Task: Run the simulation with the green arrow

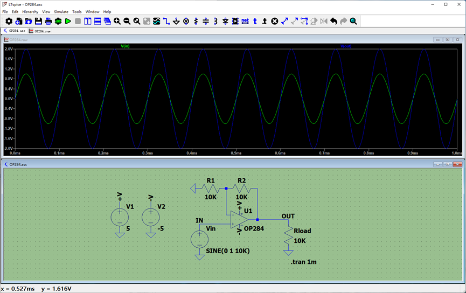Action: [68, 21]
